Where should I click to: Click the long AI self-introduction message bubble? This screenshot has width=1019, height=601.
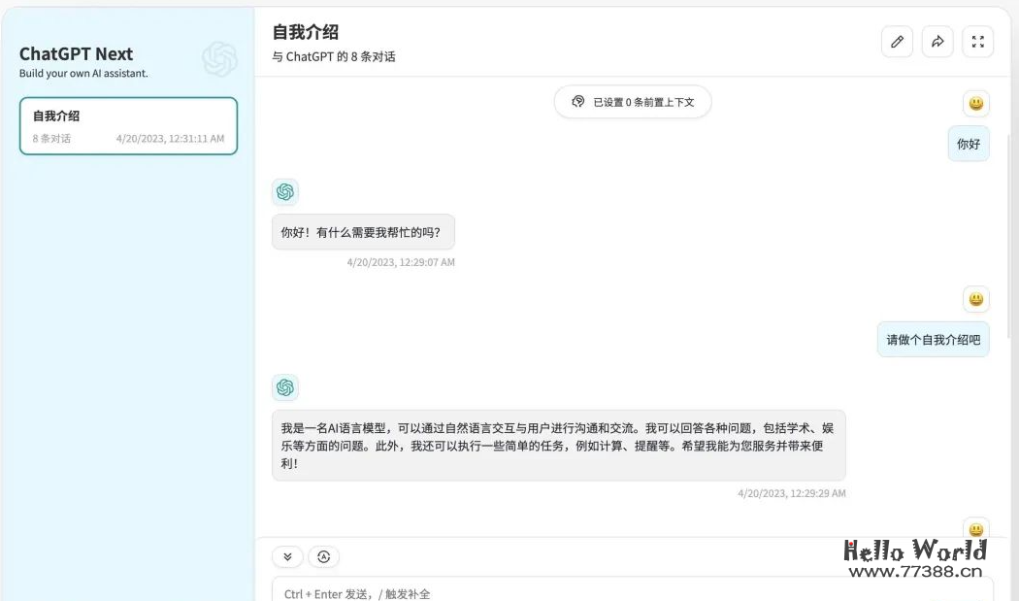pos(559,446)
